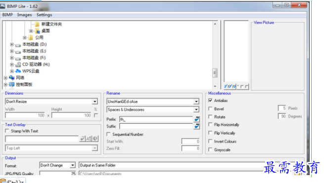The height and width of the screenshot is (183, 324).
Task: Click the Zero Fill number field
Action: [190, 148]
